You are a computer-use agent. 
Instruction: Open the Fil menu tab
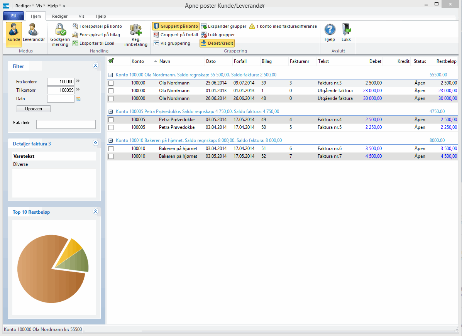point(13,16)
